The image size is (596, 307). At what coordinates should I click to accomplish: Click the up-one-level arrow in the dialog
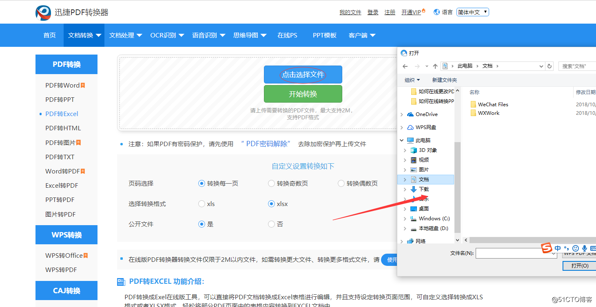(435, 66)
